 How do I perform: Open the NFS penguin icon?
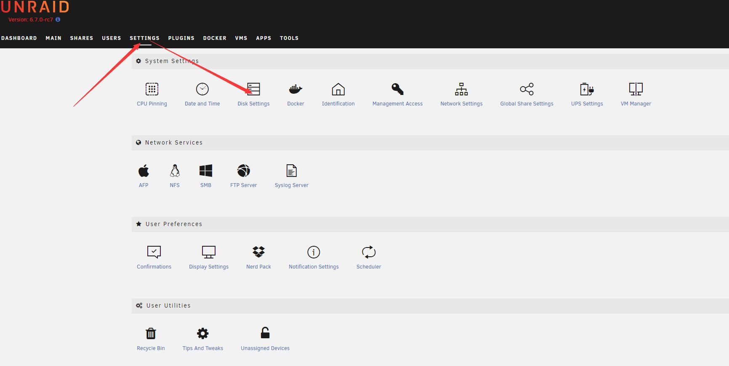coord(175,171)
